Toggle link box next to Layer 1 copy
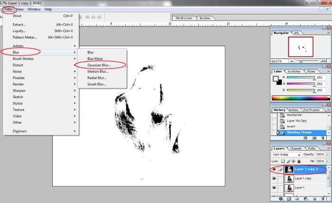 click(x=280, y=178)
